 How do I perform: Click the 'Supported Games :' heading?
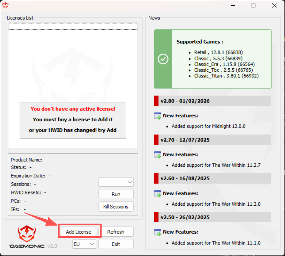(200, 42)
